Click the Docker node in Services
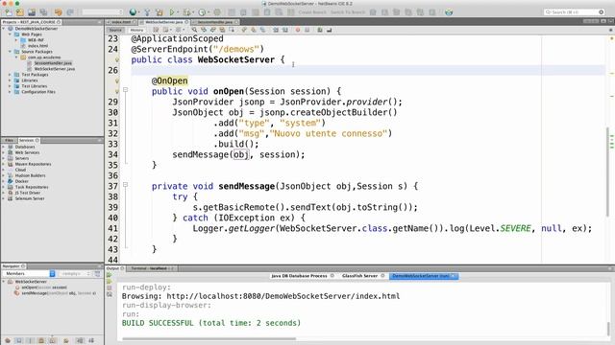The image size is (615, 345). tap(21, 181)
